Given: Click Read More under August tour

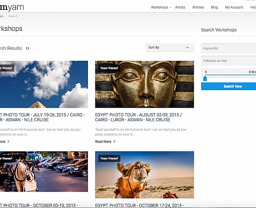Looking at the screenshot, I should (x=103, y=141).
